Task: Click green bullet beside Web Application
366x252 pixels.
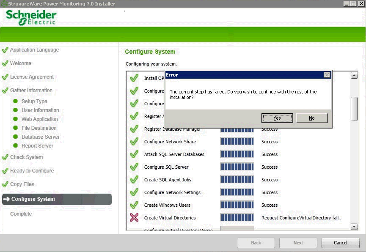Action: click(x=16, y=119)
